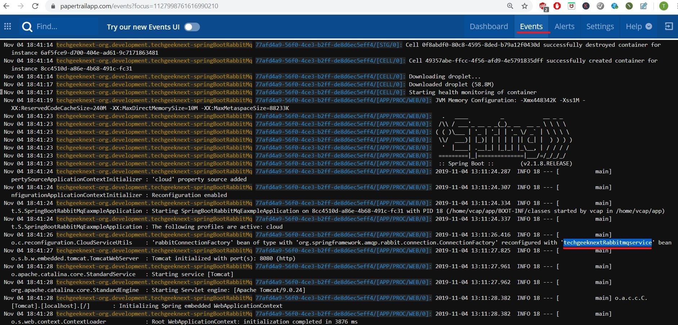Open the dark K extension icon
This screenshot has height=325, width=678.
tap(586, 6)
